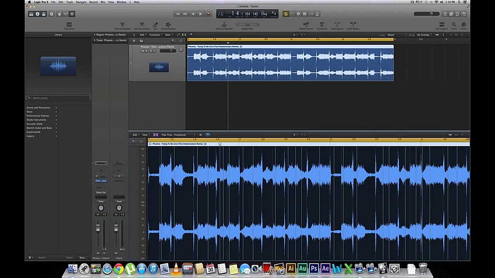Click the Zoom toolbar icon

(x=454, y=26)
